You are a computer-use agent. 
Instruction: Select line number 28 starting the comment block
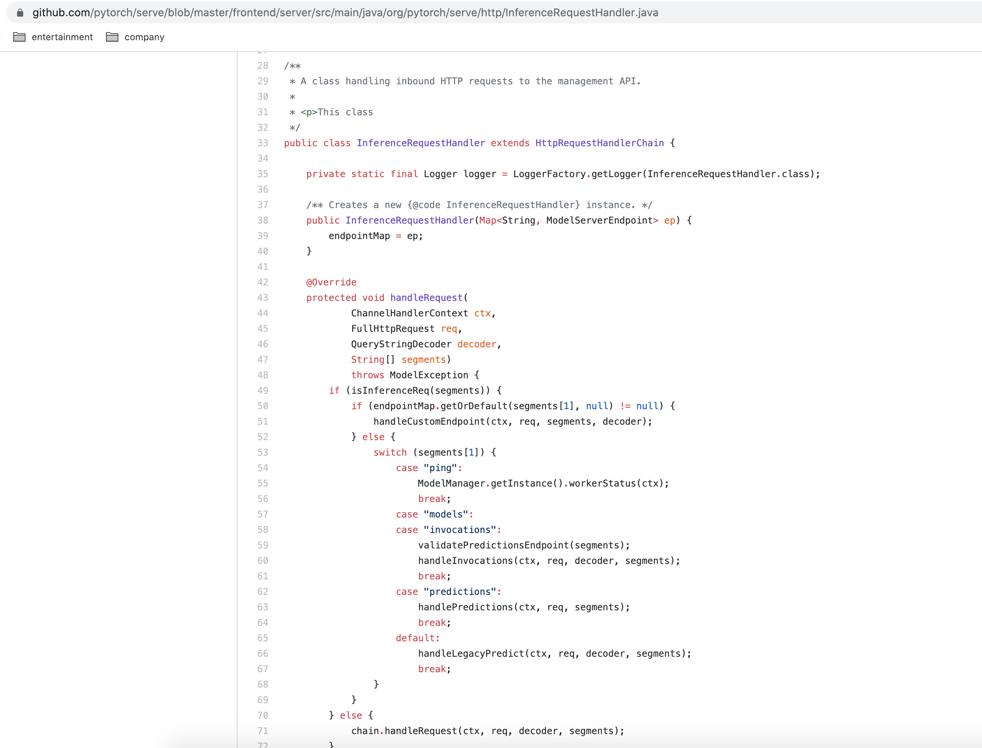pos(262,65)
